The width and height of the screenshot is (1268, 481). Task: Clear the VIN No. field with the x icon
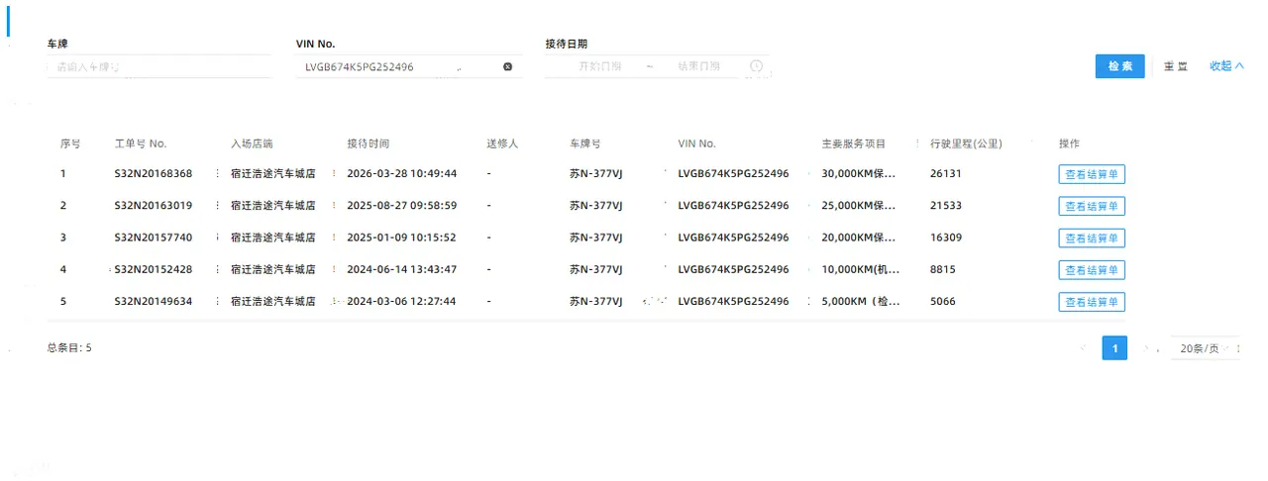pyautogui.click(x=507, y=66)
